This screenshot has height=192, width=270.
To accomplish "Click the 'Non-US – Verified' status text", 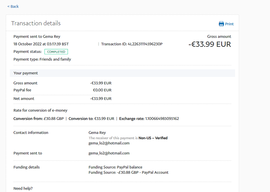I will click(x=153, y=138).
